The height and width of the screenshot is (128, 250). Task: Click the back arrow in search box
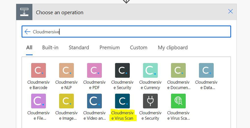click(28, 32)
